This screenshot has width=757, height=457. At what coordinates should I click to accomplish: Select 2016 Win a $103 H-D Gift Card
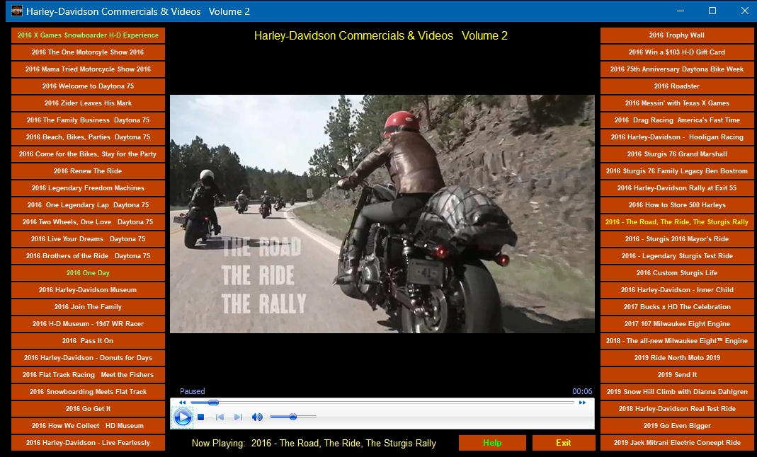[x=677, y=52]
